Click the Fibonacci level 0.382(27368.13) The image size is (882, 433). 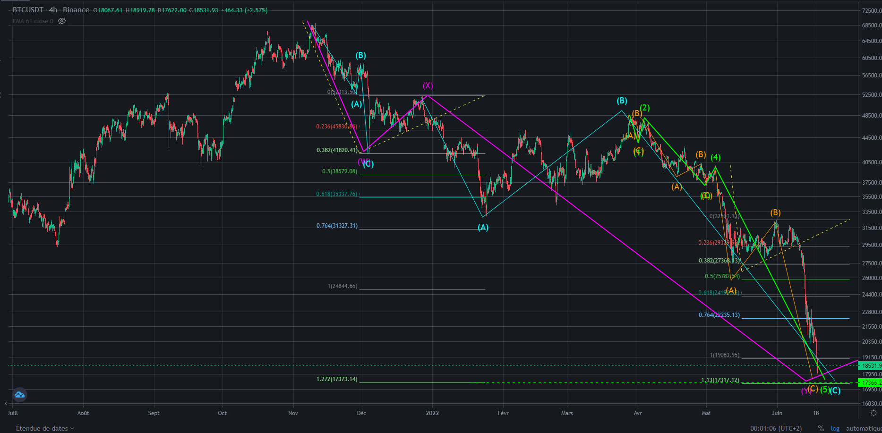719,261
